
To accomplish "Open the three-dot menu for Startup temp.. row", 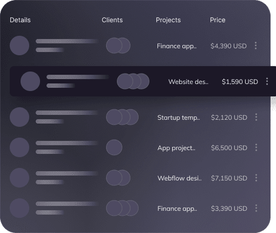I will click(256, 117).
